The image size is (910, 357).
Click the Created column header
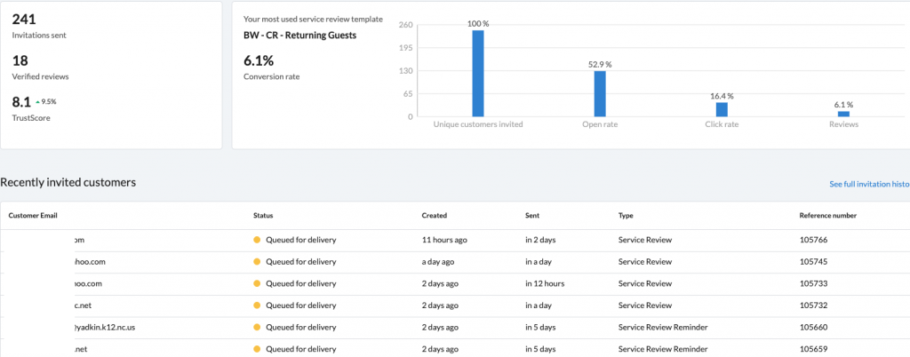tap(435, 215)
